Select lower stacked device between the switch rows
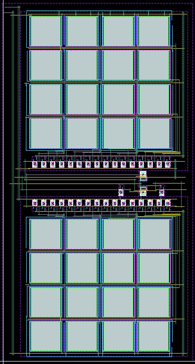The height and width of the screenshot is (364, 195). (x=143, y=191)
